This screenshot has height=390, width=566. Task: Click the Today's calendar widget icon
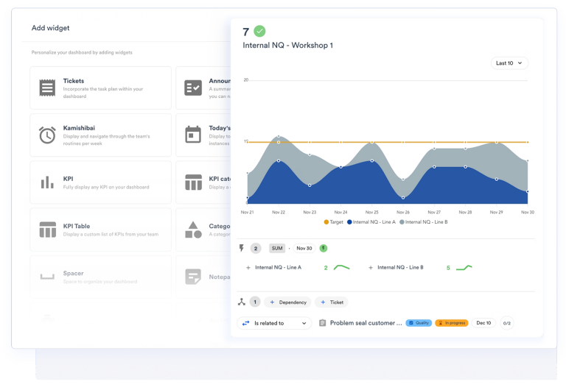(193, 135)
